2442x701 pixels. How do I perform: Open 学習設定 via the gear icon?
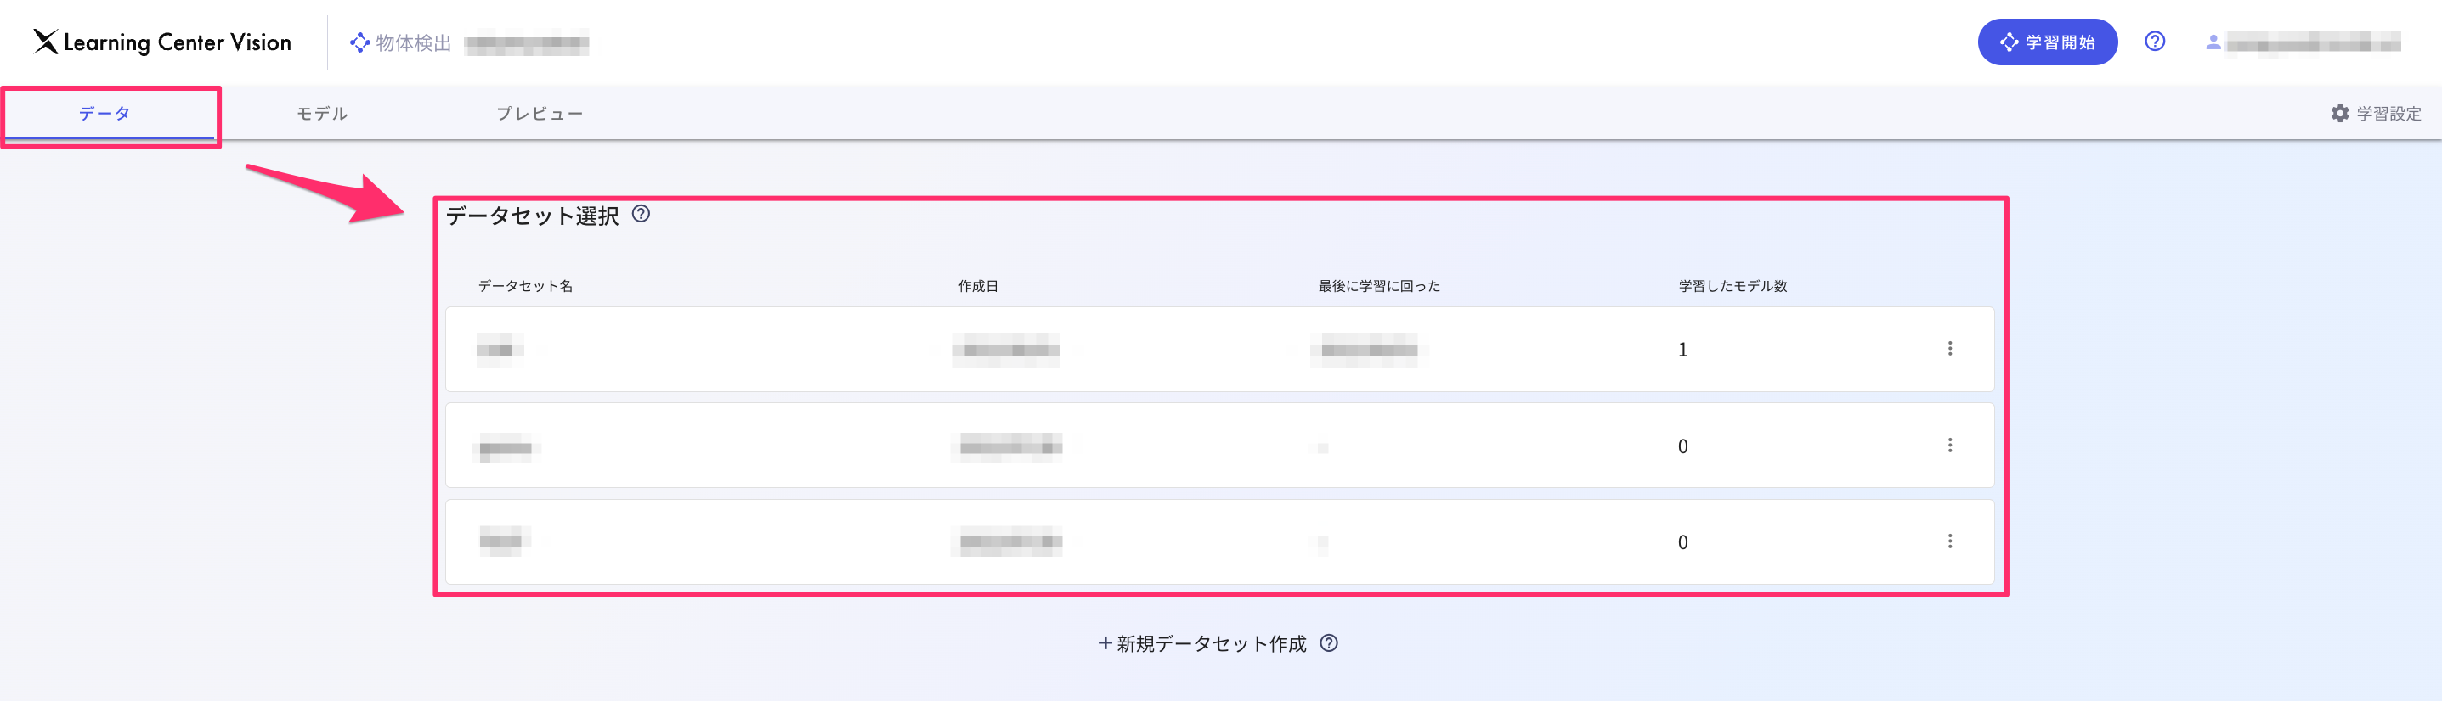(2340, 114)
